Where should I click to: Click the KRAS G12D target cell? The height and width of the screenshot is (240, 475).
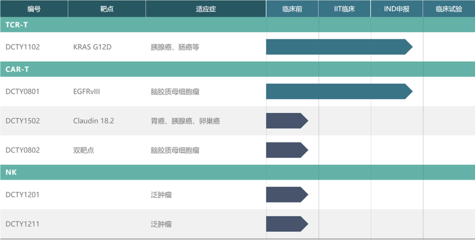click(x=94, y=47)
